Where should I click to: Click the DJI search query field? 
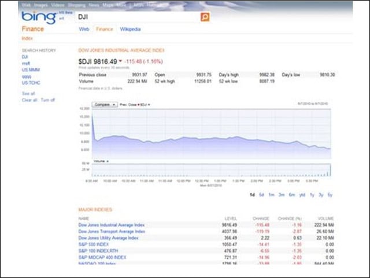click(138, 17)
